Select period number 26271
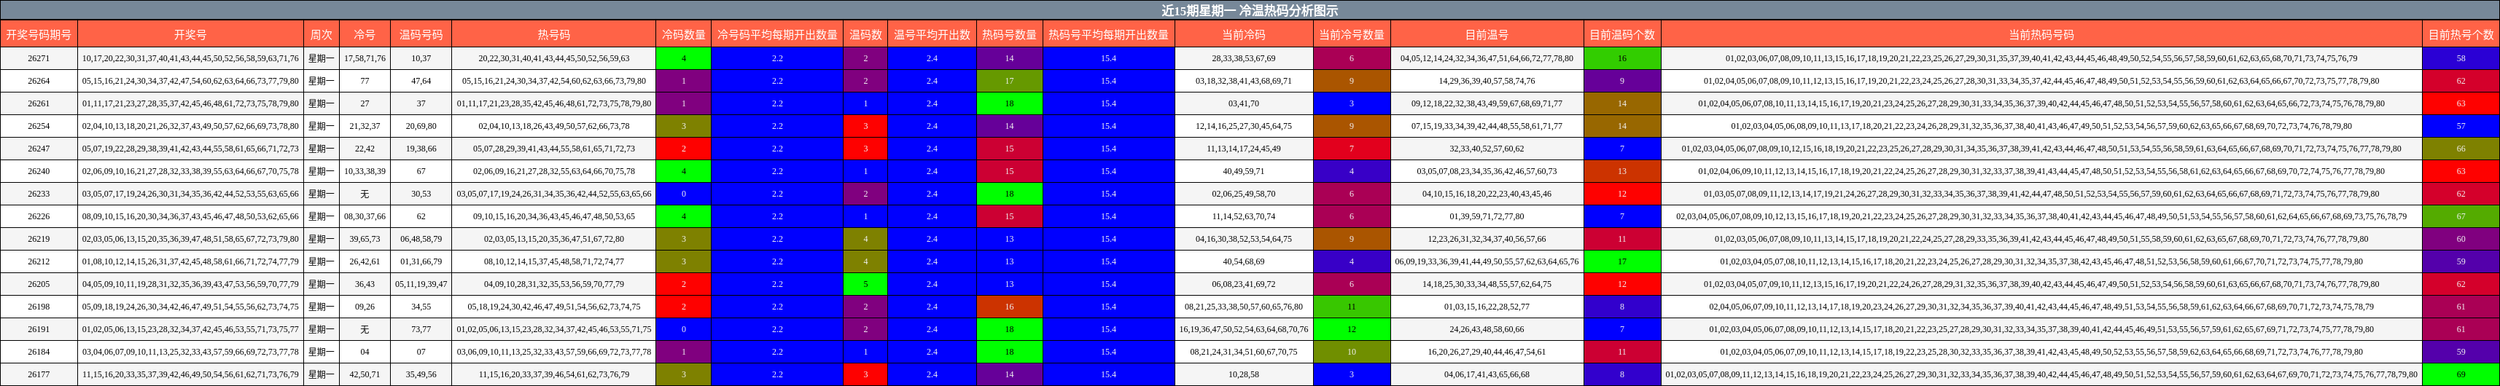The width and height of the screenshot is (2500, 386). (x=39, y=58)
